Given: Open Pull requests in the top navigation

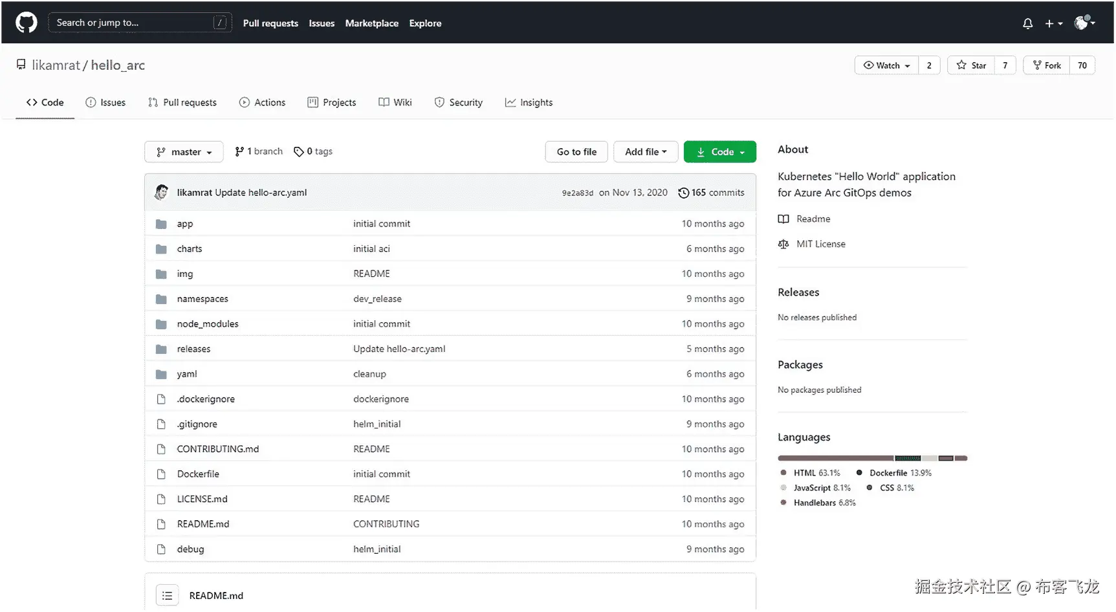Looking at the screenshot, I should 270,23.
